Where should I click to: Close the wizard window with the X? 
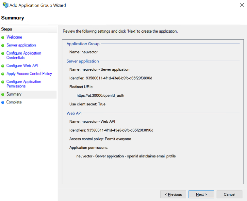point(242,5)
